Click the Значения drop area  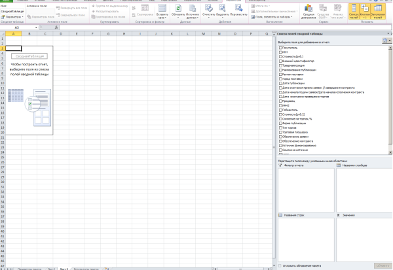(x=364, y=240)
